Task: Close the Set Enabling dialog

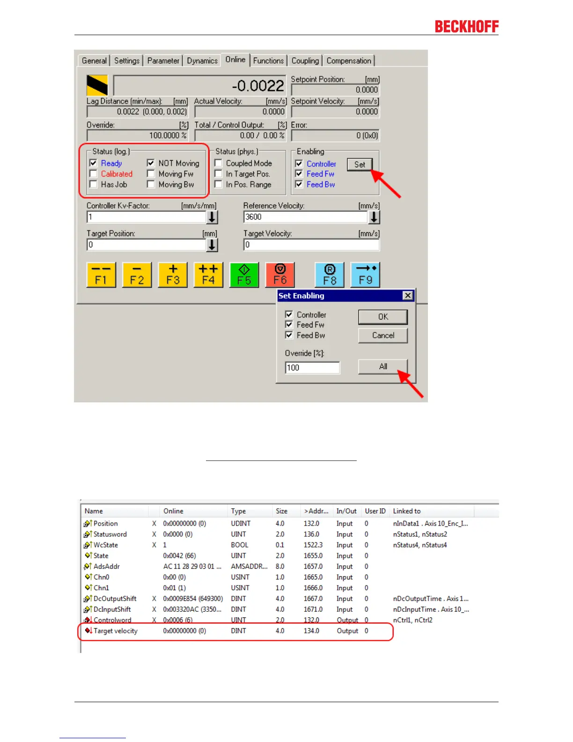Action: pos(408,296)
